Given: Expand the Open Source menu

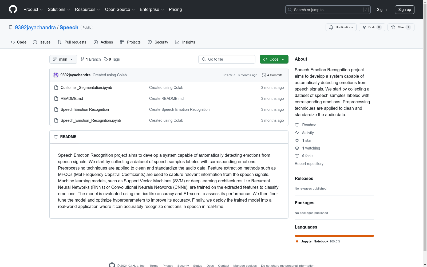Looking at the screenshot, I should tap(120, 10).
